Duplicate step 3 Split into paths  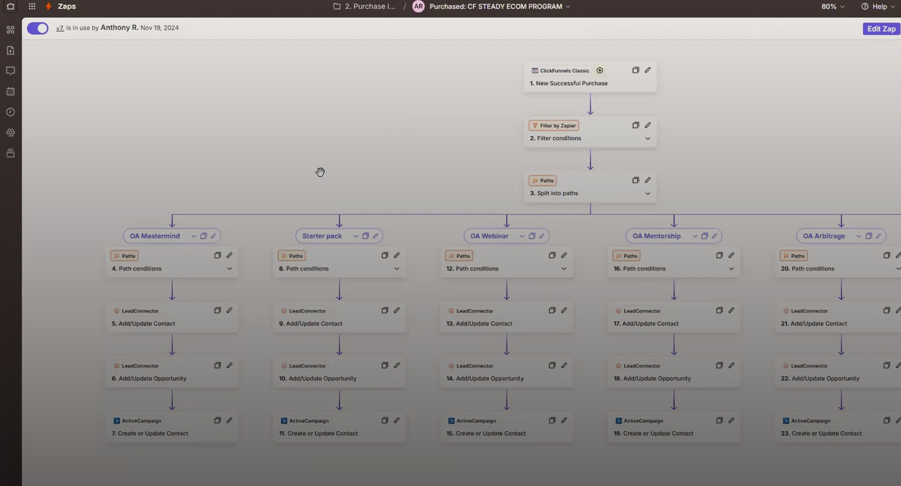(636, 180)
